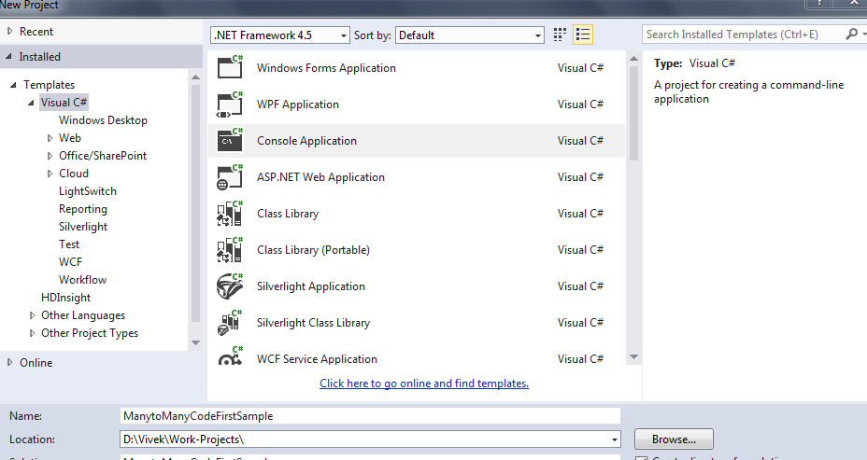
Task: Click the Silverlight Application template icon
Action: pyautogui.click(x=230, y=286)
